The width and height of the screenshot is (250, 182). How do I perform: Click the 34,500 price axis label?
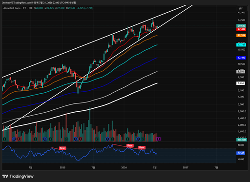pyautogui.click(x=241, y=20)
